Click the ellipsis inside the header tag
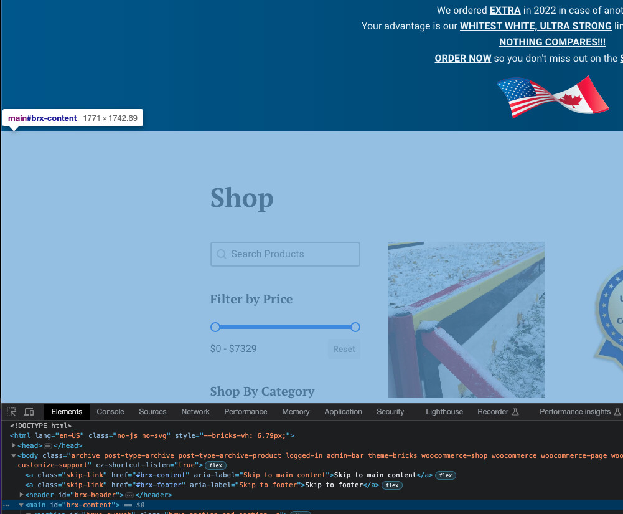 [x=129, y=495]
